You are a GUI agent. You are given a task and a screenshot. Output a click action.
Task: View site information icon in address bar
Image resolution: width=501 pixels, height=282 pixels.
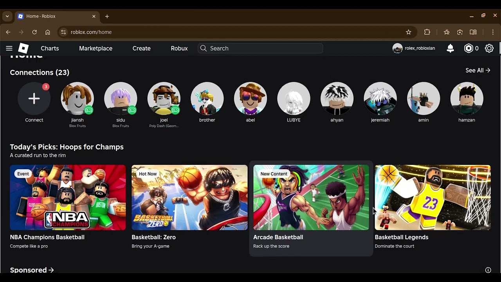click(x=63, y=32)
